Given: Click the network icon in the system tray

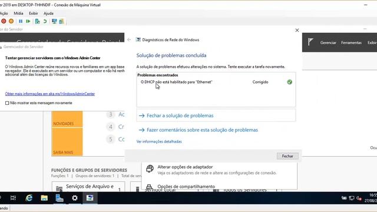Looking at the screenshot, I should 352,198.
